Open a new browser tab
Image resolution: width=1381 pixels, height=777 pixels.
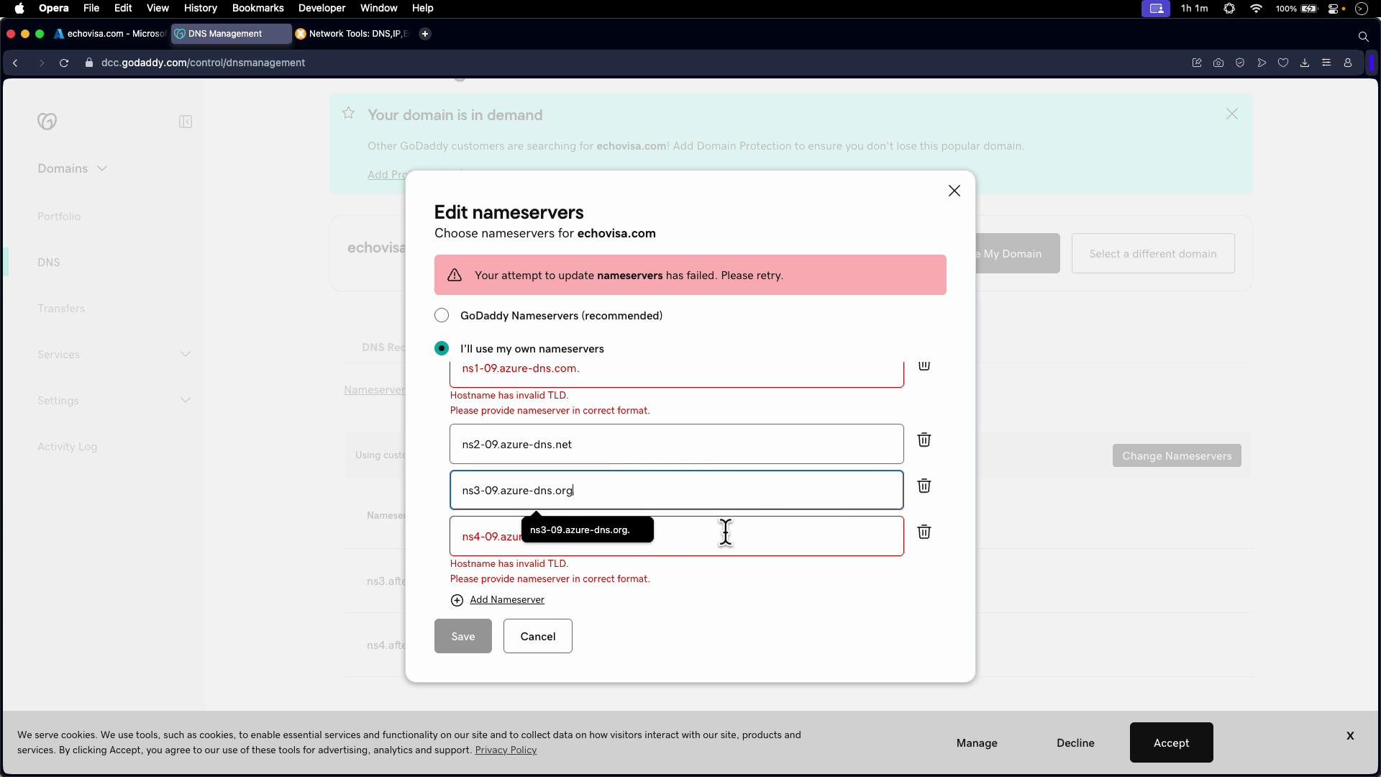click(425, 34)
